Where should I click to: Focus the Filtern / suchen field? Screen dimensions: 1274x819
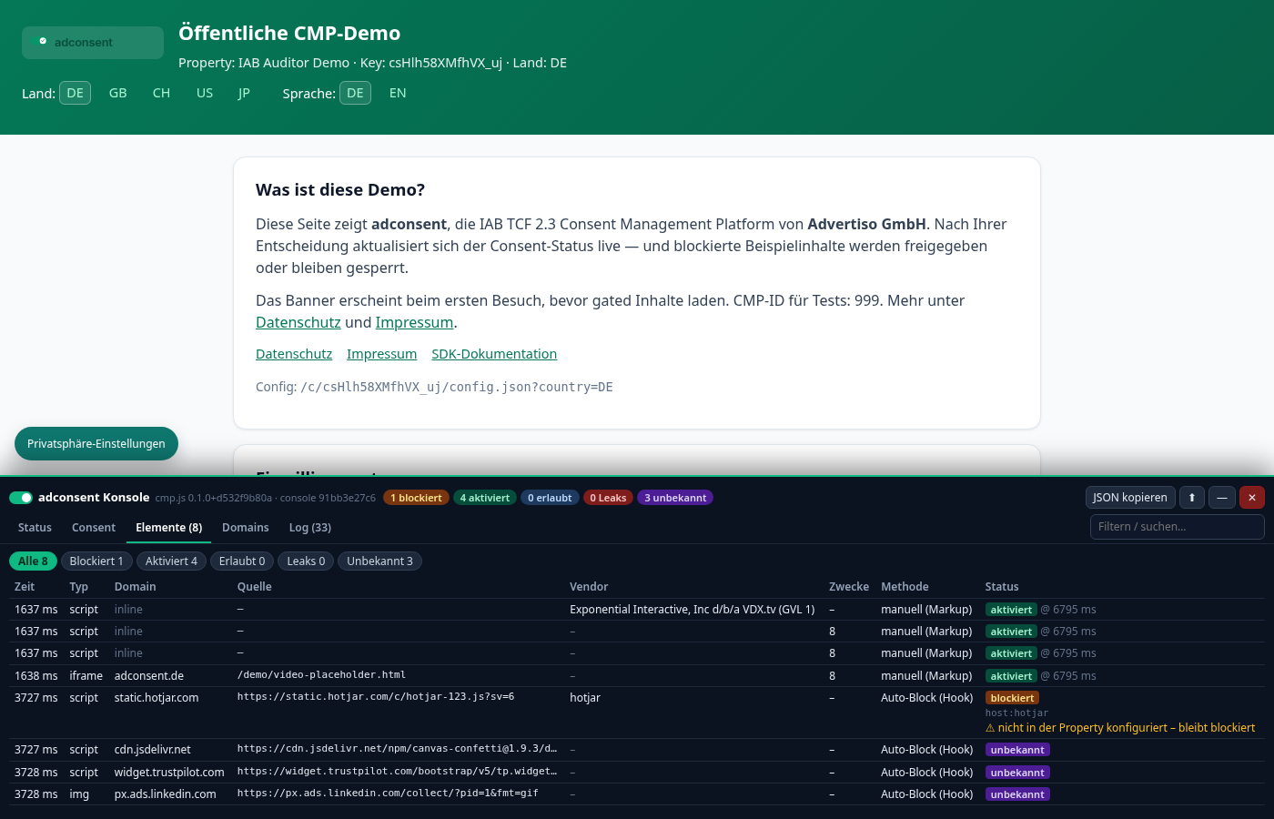(1178, 527)
